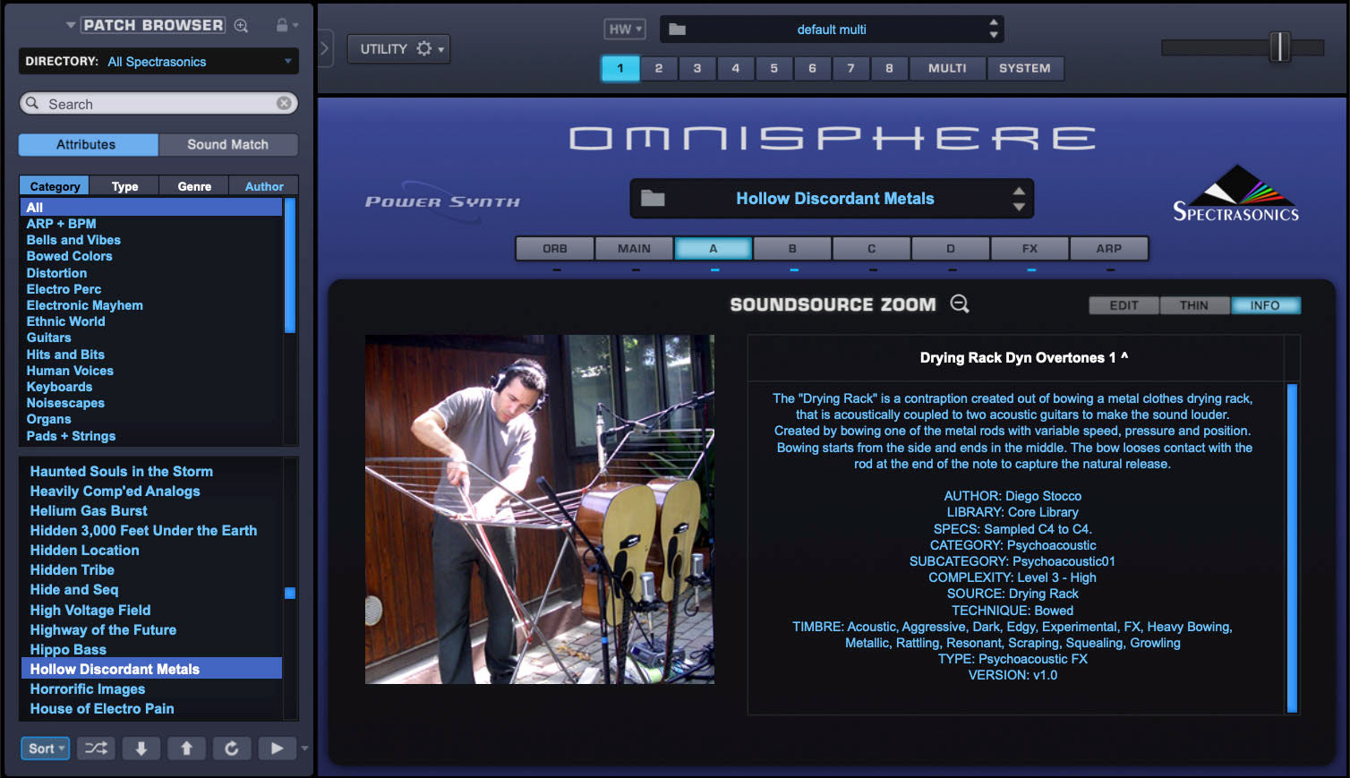The height and width of the screenshot is (778, 1350).
Task: Click the search magnifier icon
Action: (32, 103)
